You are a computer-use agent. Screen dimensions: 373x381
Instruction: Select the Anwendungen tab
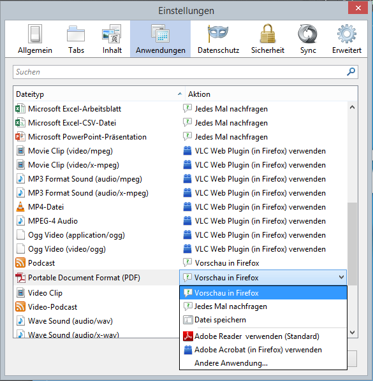pos(161,39)
